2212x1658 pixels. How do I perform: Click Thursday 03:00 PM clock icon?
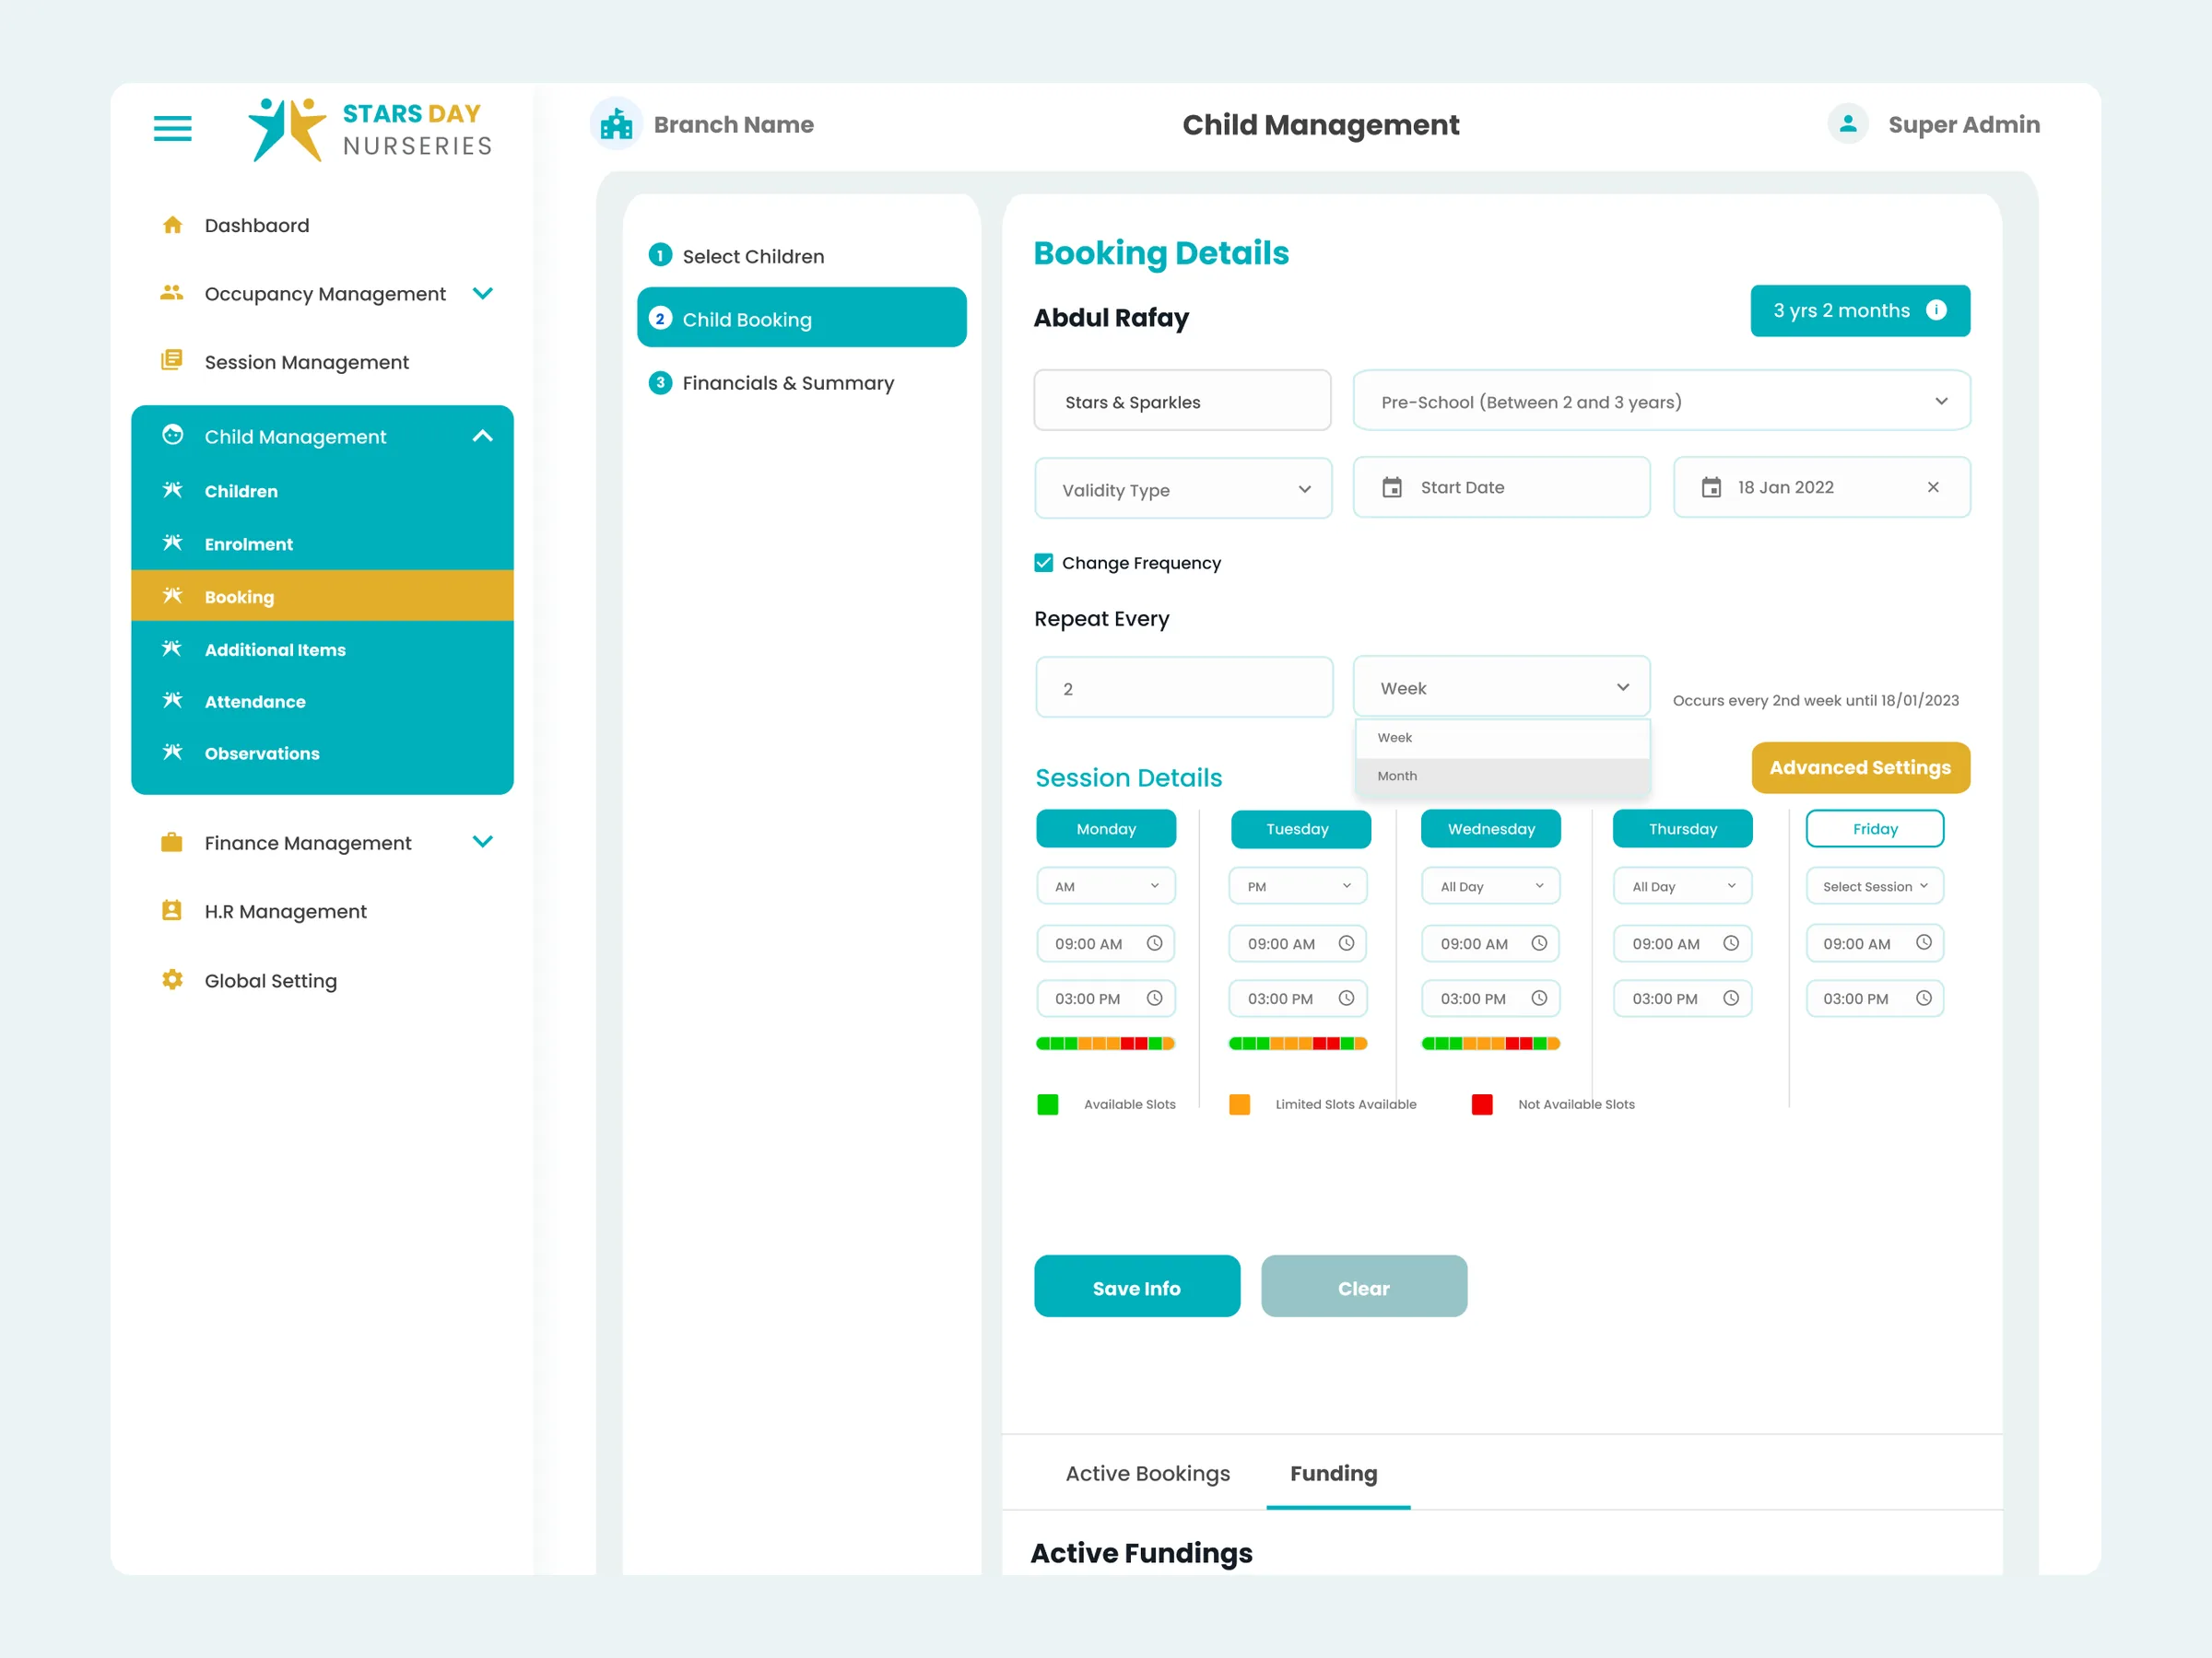coord(1731,998)
